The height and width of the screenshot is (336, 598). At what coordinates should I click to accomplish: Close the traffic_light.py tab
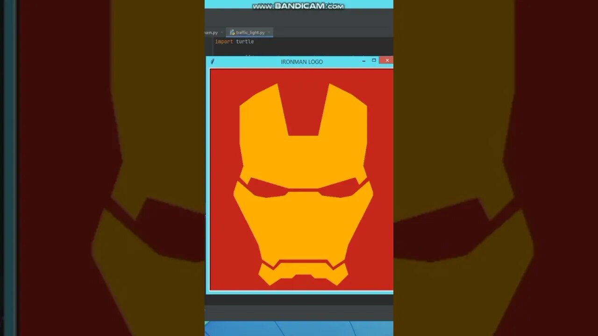[x=269, y=33]
